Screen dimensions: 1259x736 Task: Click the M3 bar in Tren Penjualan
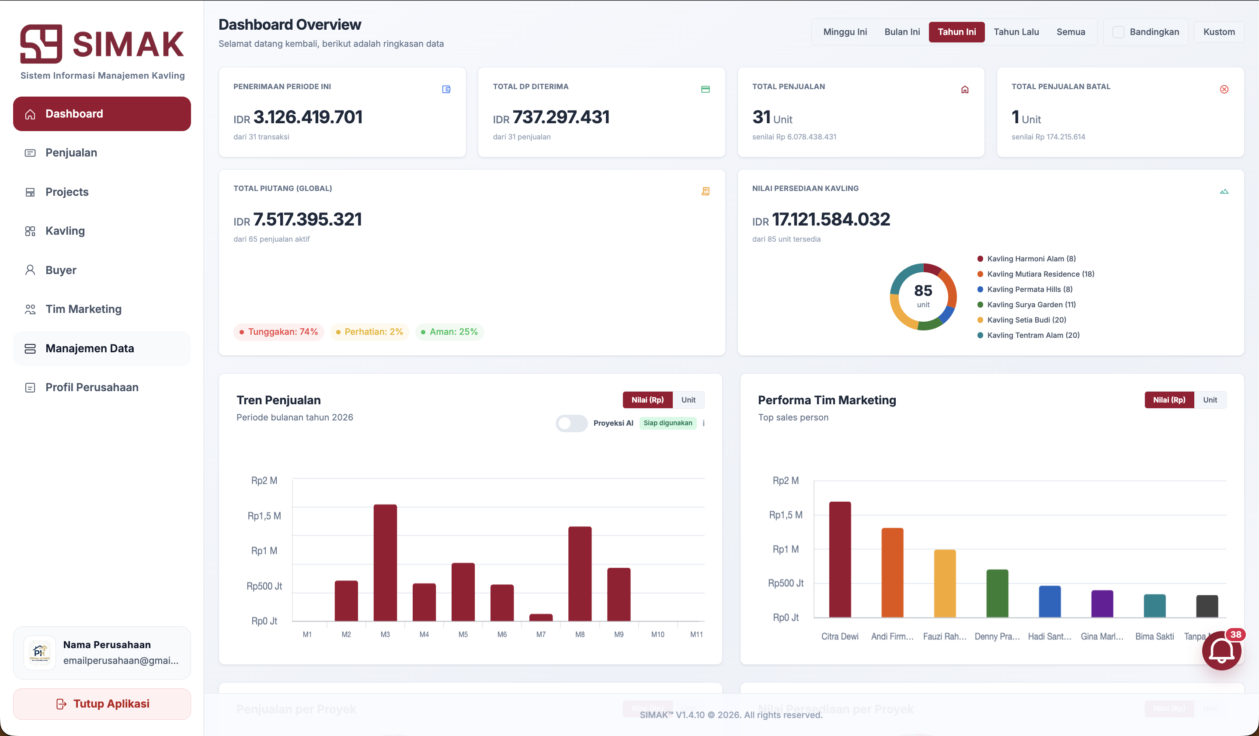click(x=385, y=563)
